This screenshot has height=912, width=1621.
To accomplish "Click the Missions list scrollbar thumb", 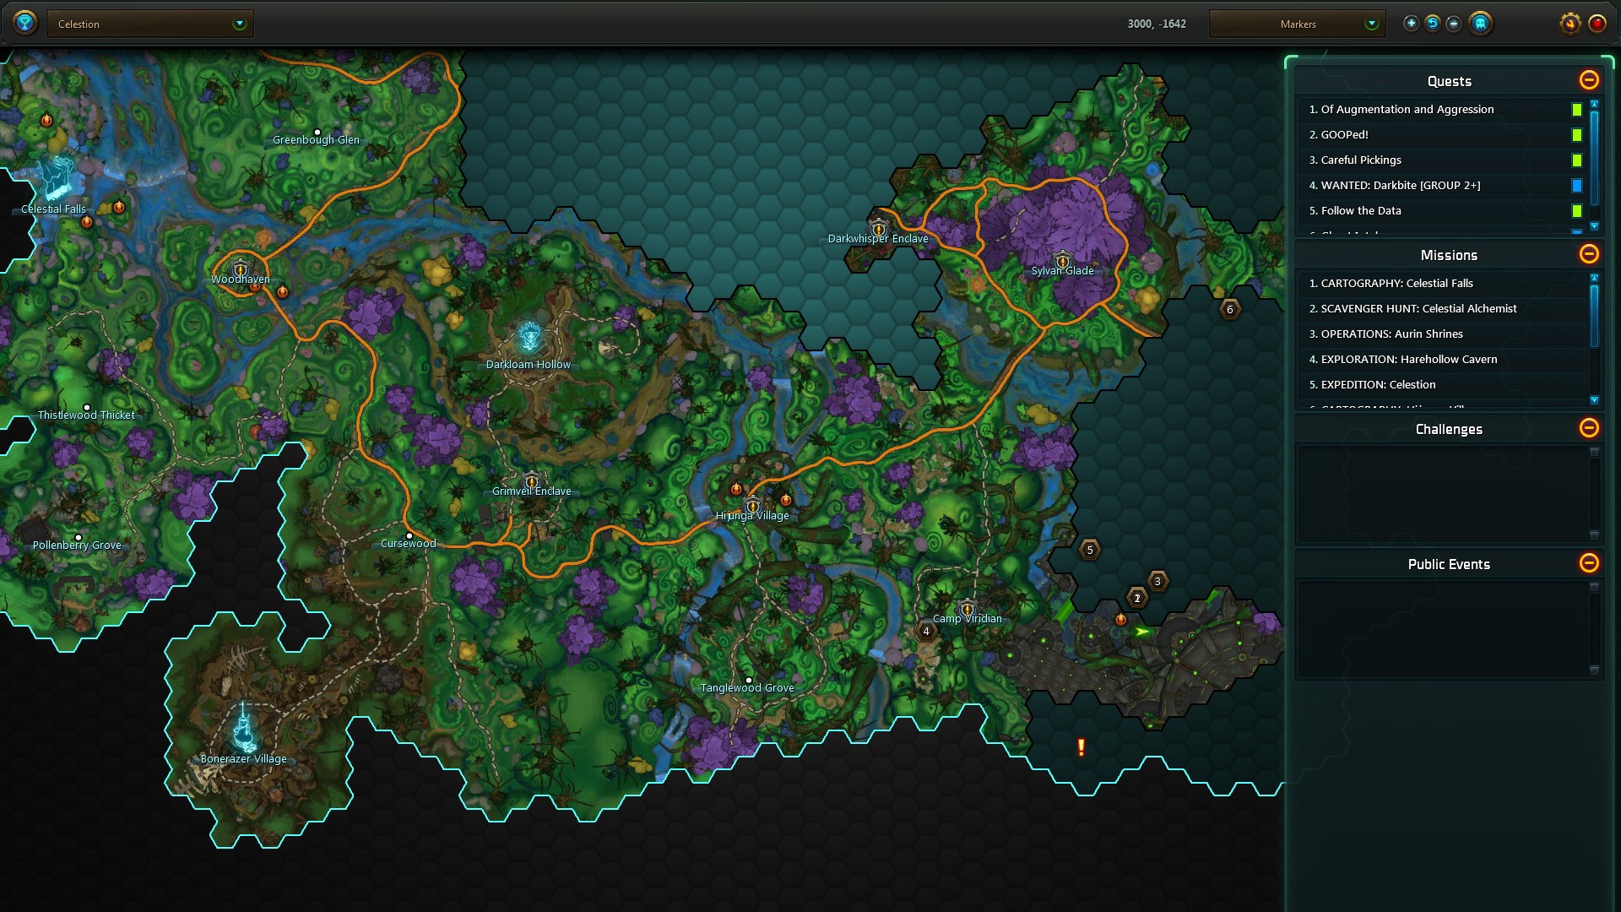I will 1594,316.
